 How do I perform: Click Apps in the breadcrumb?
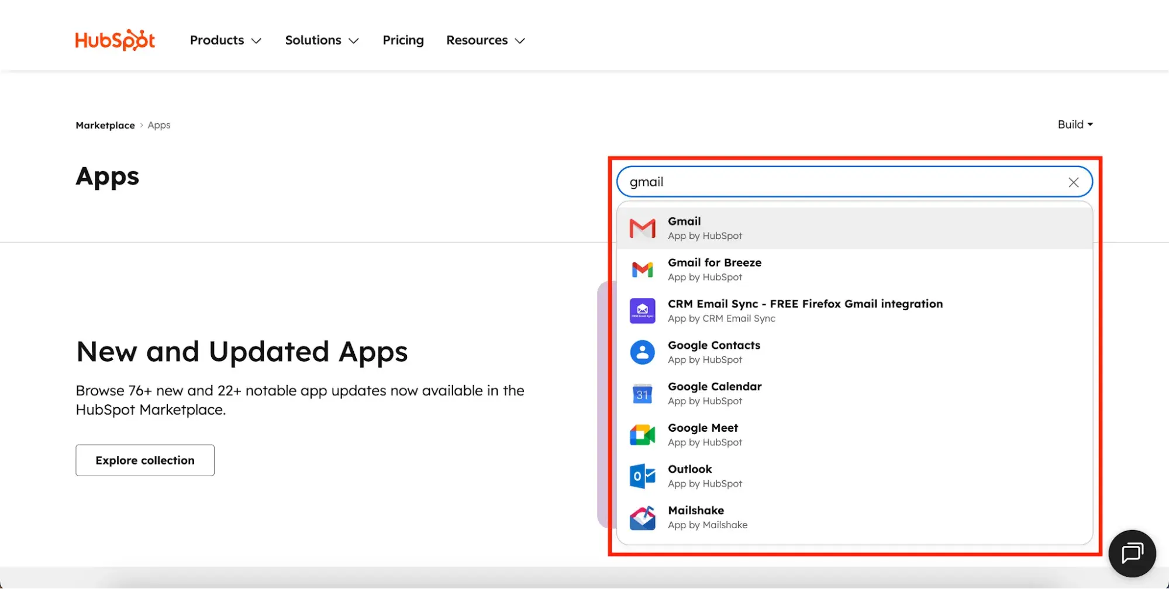[x=159, y=125]
